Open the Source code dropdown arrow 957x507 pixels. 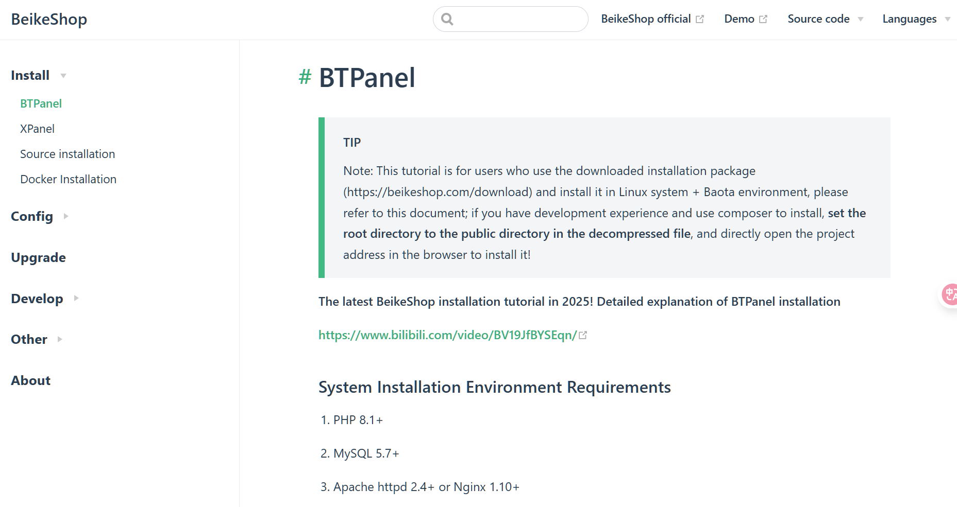point(860,20)
